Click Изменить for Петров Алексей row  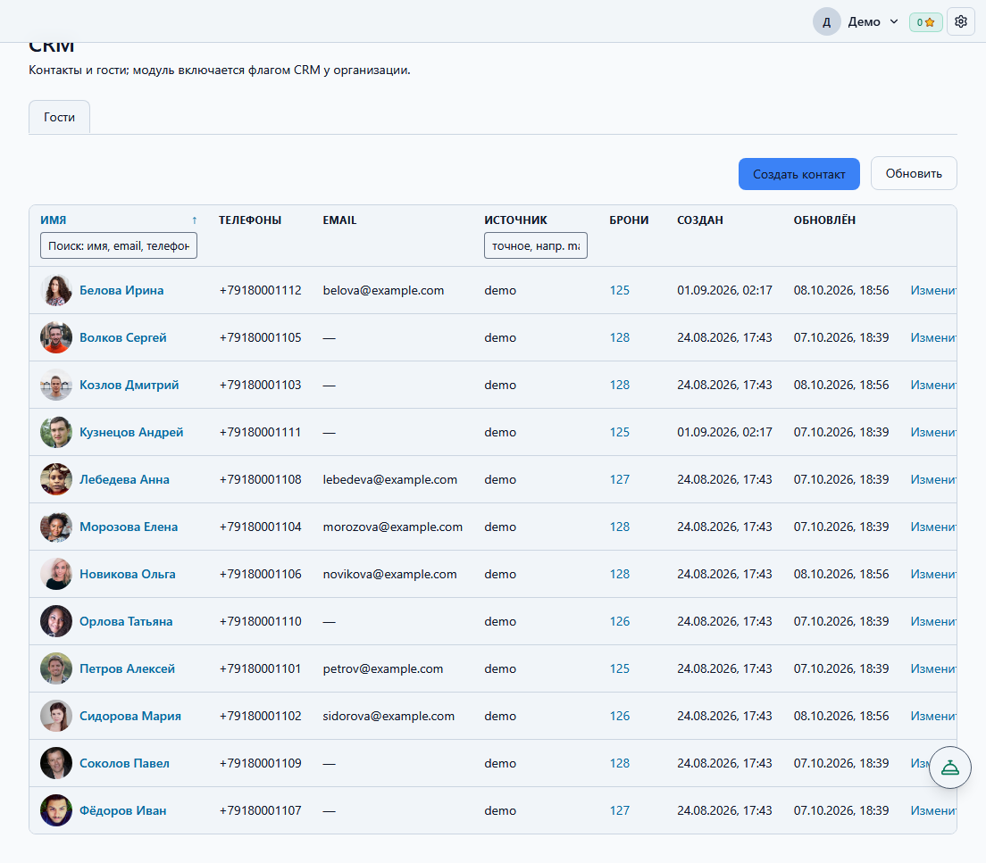pos(933,668)
